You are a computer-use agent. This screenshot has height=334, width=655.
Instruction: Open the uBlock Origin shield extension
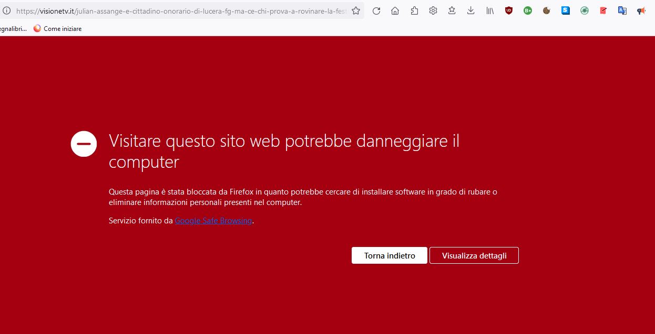pyautogui.click(x=509, y=10)
